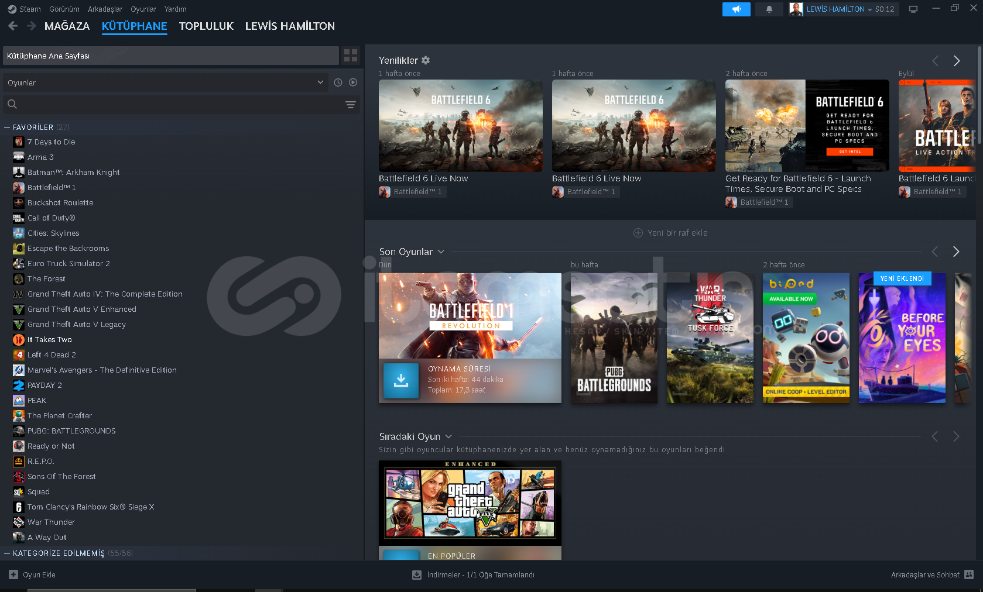Select PUBG: BATTLEGROUNDS in favorites list
The width and height of the screenshot is (983, 592).
pyautogui.click(x=71, y=431)
